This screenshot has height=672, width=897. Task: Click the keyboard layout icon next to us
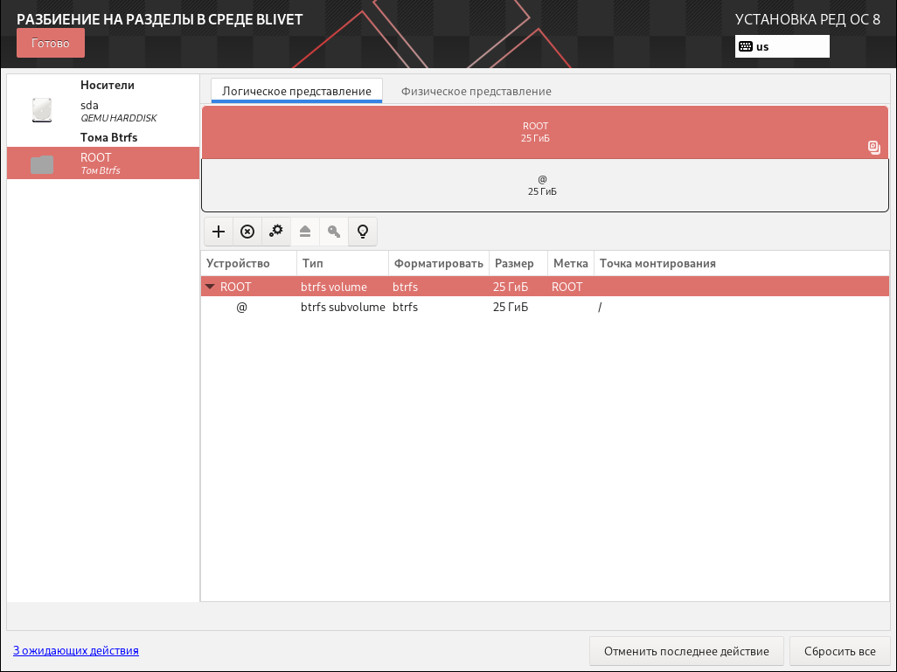click(746, 46)
